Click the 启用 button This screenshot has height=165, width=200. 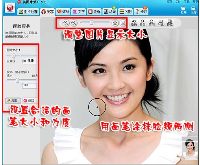click(x=13, y=101)
